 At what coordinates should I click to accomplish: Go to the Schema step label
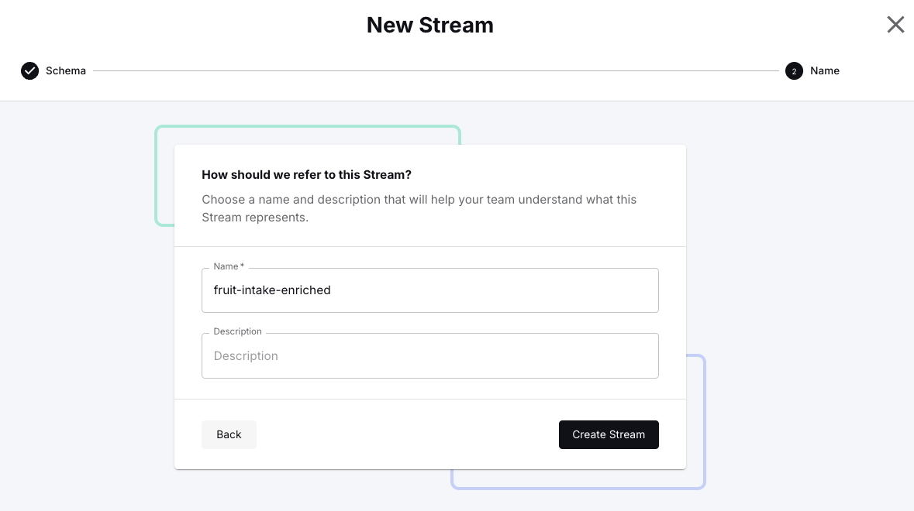pyautogui.click(x=66, y=70)
